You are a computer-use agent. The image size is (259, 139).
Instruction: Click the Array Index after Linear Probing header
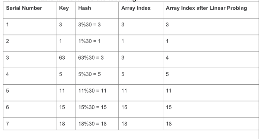206,8
